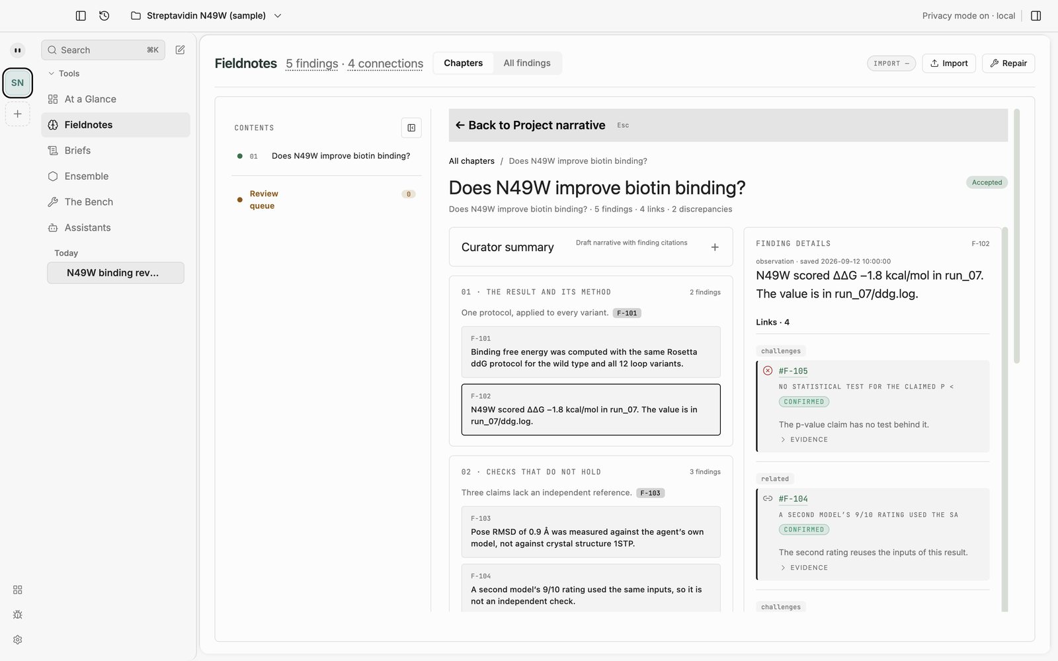Screen dimensions: 1058x661
Task: Expand the Curator summary with plus
Action: tap(715, 247)
